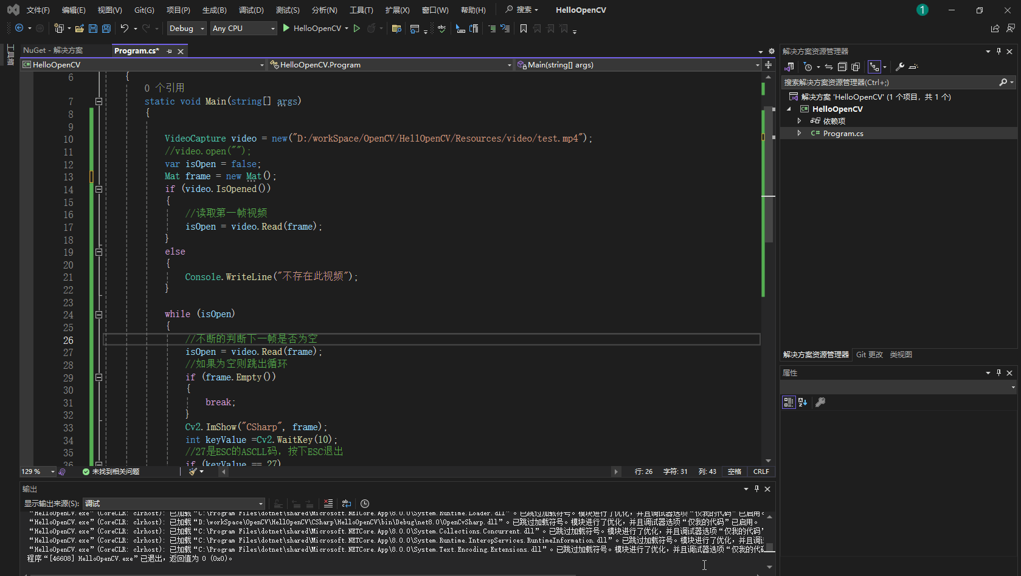The image size is (1021, 576).
Task: Clear all output with the clear icon
Action: point(328,503)
